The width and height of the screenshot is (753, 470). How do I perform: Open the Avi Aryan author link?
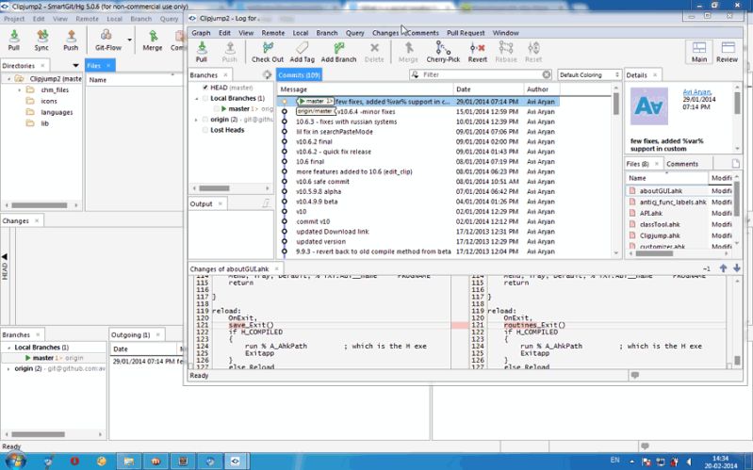(x=696, y=91)
